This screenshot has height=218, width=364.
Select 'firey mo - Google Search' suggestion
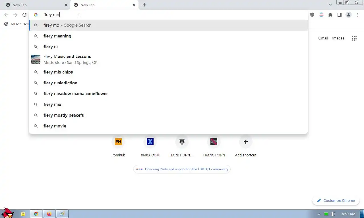[168, 25]
